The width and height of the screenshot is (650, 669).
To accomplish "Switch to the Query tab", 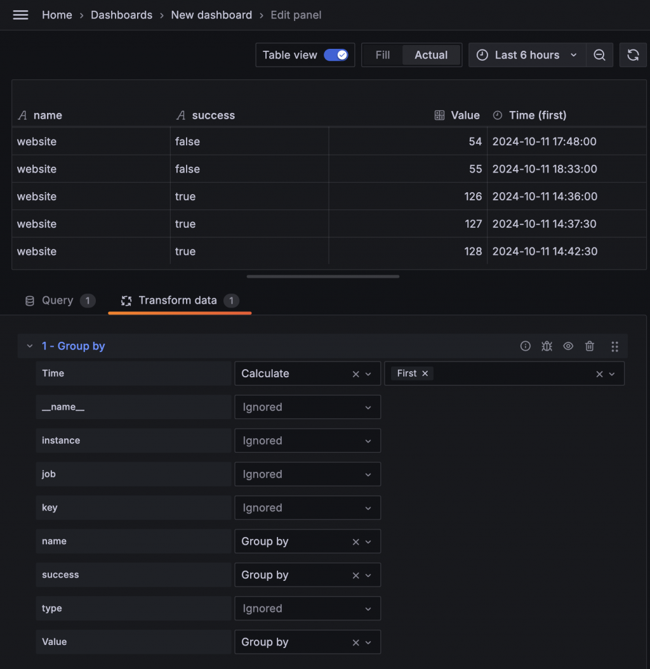I will pyautogui.click(x=60, y=301).
